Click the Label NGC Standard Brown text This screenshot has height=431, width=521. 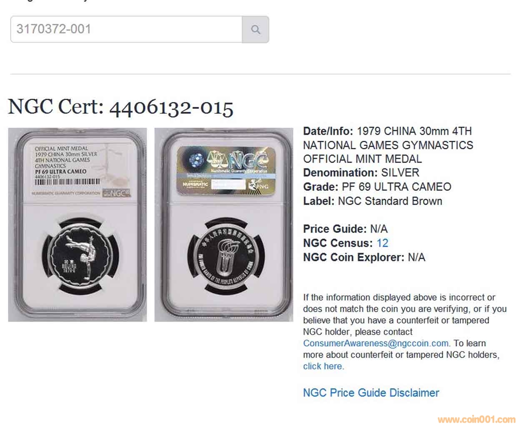(x=373, y=201)
